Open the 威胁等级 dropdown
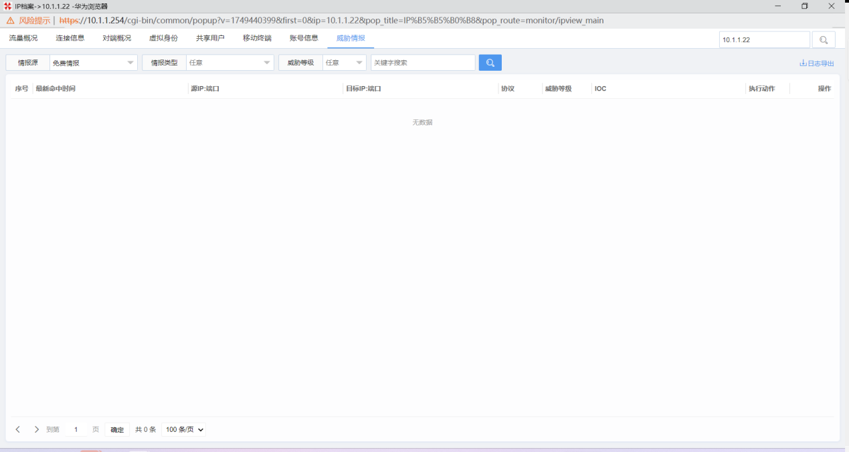The width and height of the screenshot is (849, 452). [x=345, y=63]
